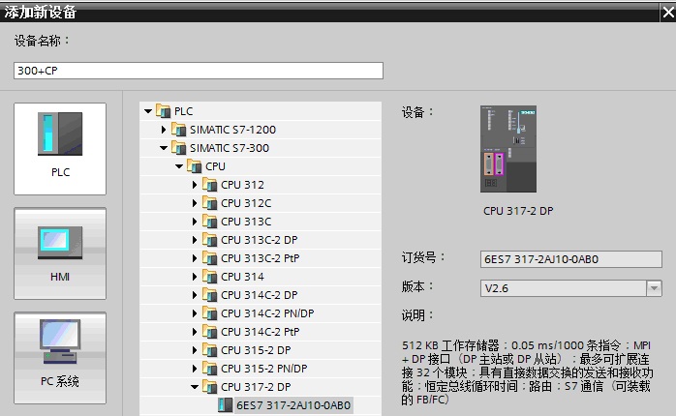Expand the CPU 313C-2 PtP node
676x416 pixels.
click(195, 258)
